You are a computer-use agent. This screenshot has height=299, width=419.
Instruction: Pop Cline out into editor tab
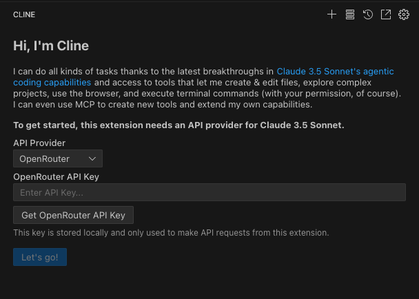(386, 14)
